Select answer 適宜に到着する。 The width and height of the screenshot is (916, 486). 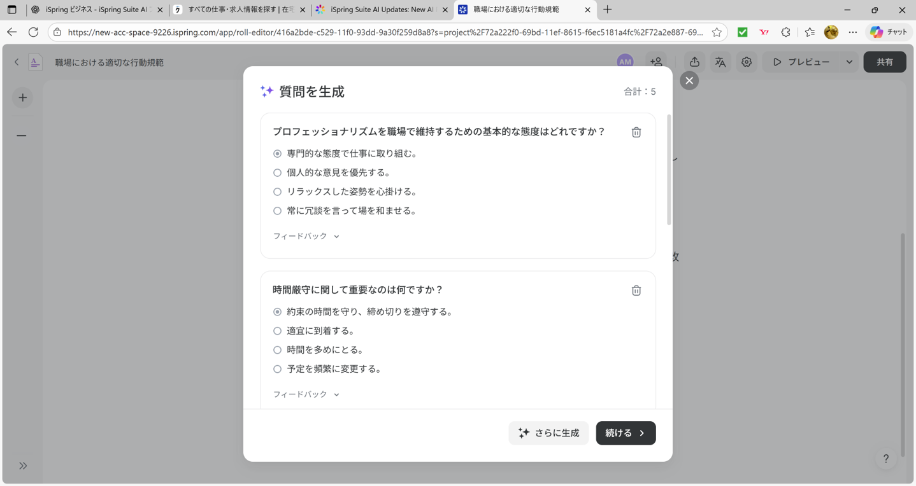277,331
